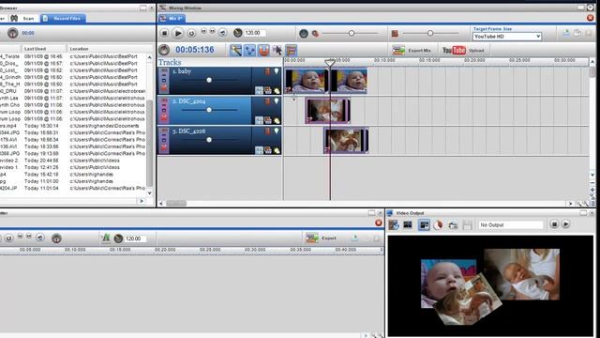This screenshot has width=600, height=338.
Task: Stop the Video Output playback
Action: (x=554, y=224)
